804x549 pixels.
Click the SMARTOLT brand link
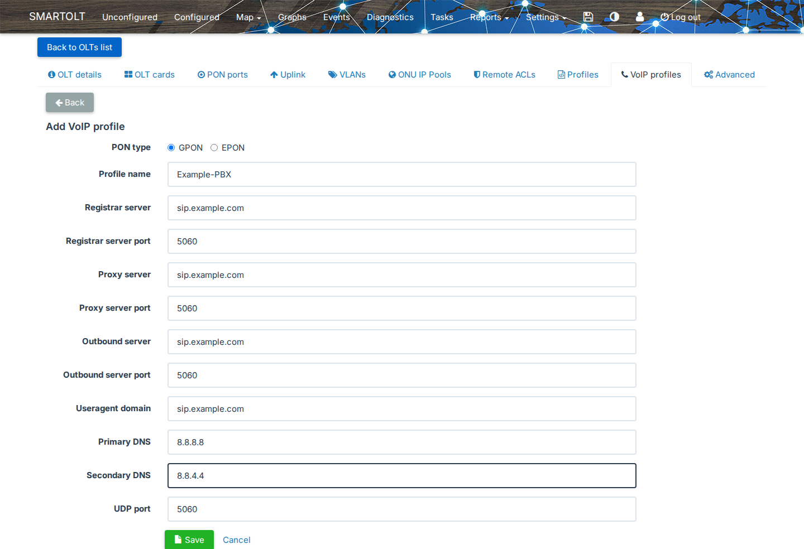tap(57, 17)
